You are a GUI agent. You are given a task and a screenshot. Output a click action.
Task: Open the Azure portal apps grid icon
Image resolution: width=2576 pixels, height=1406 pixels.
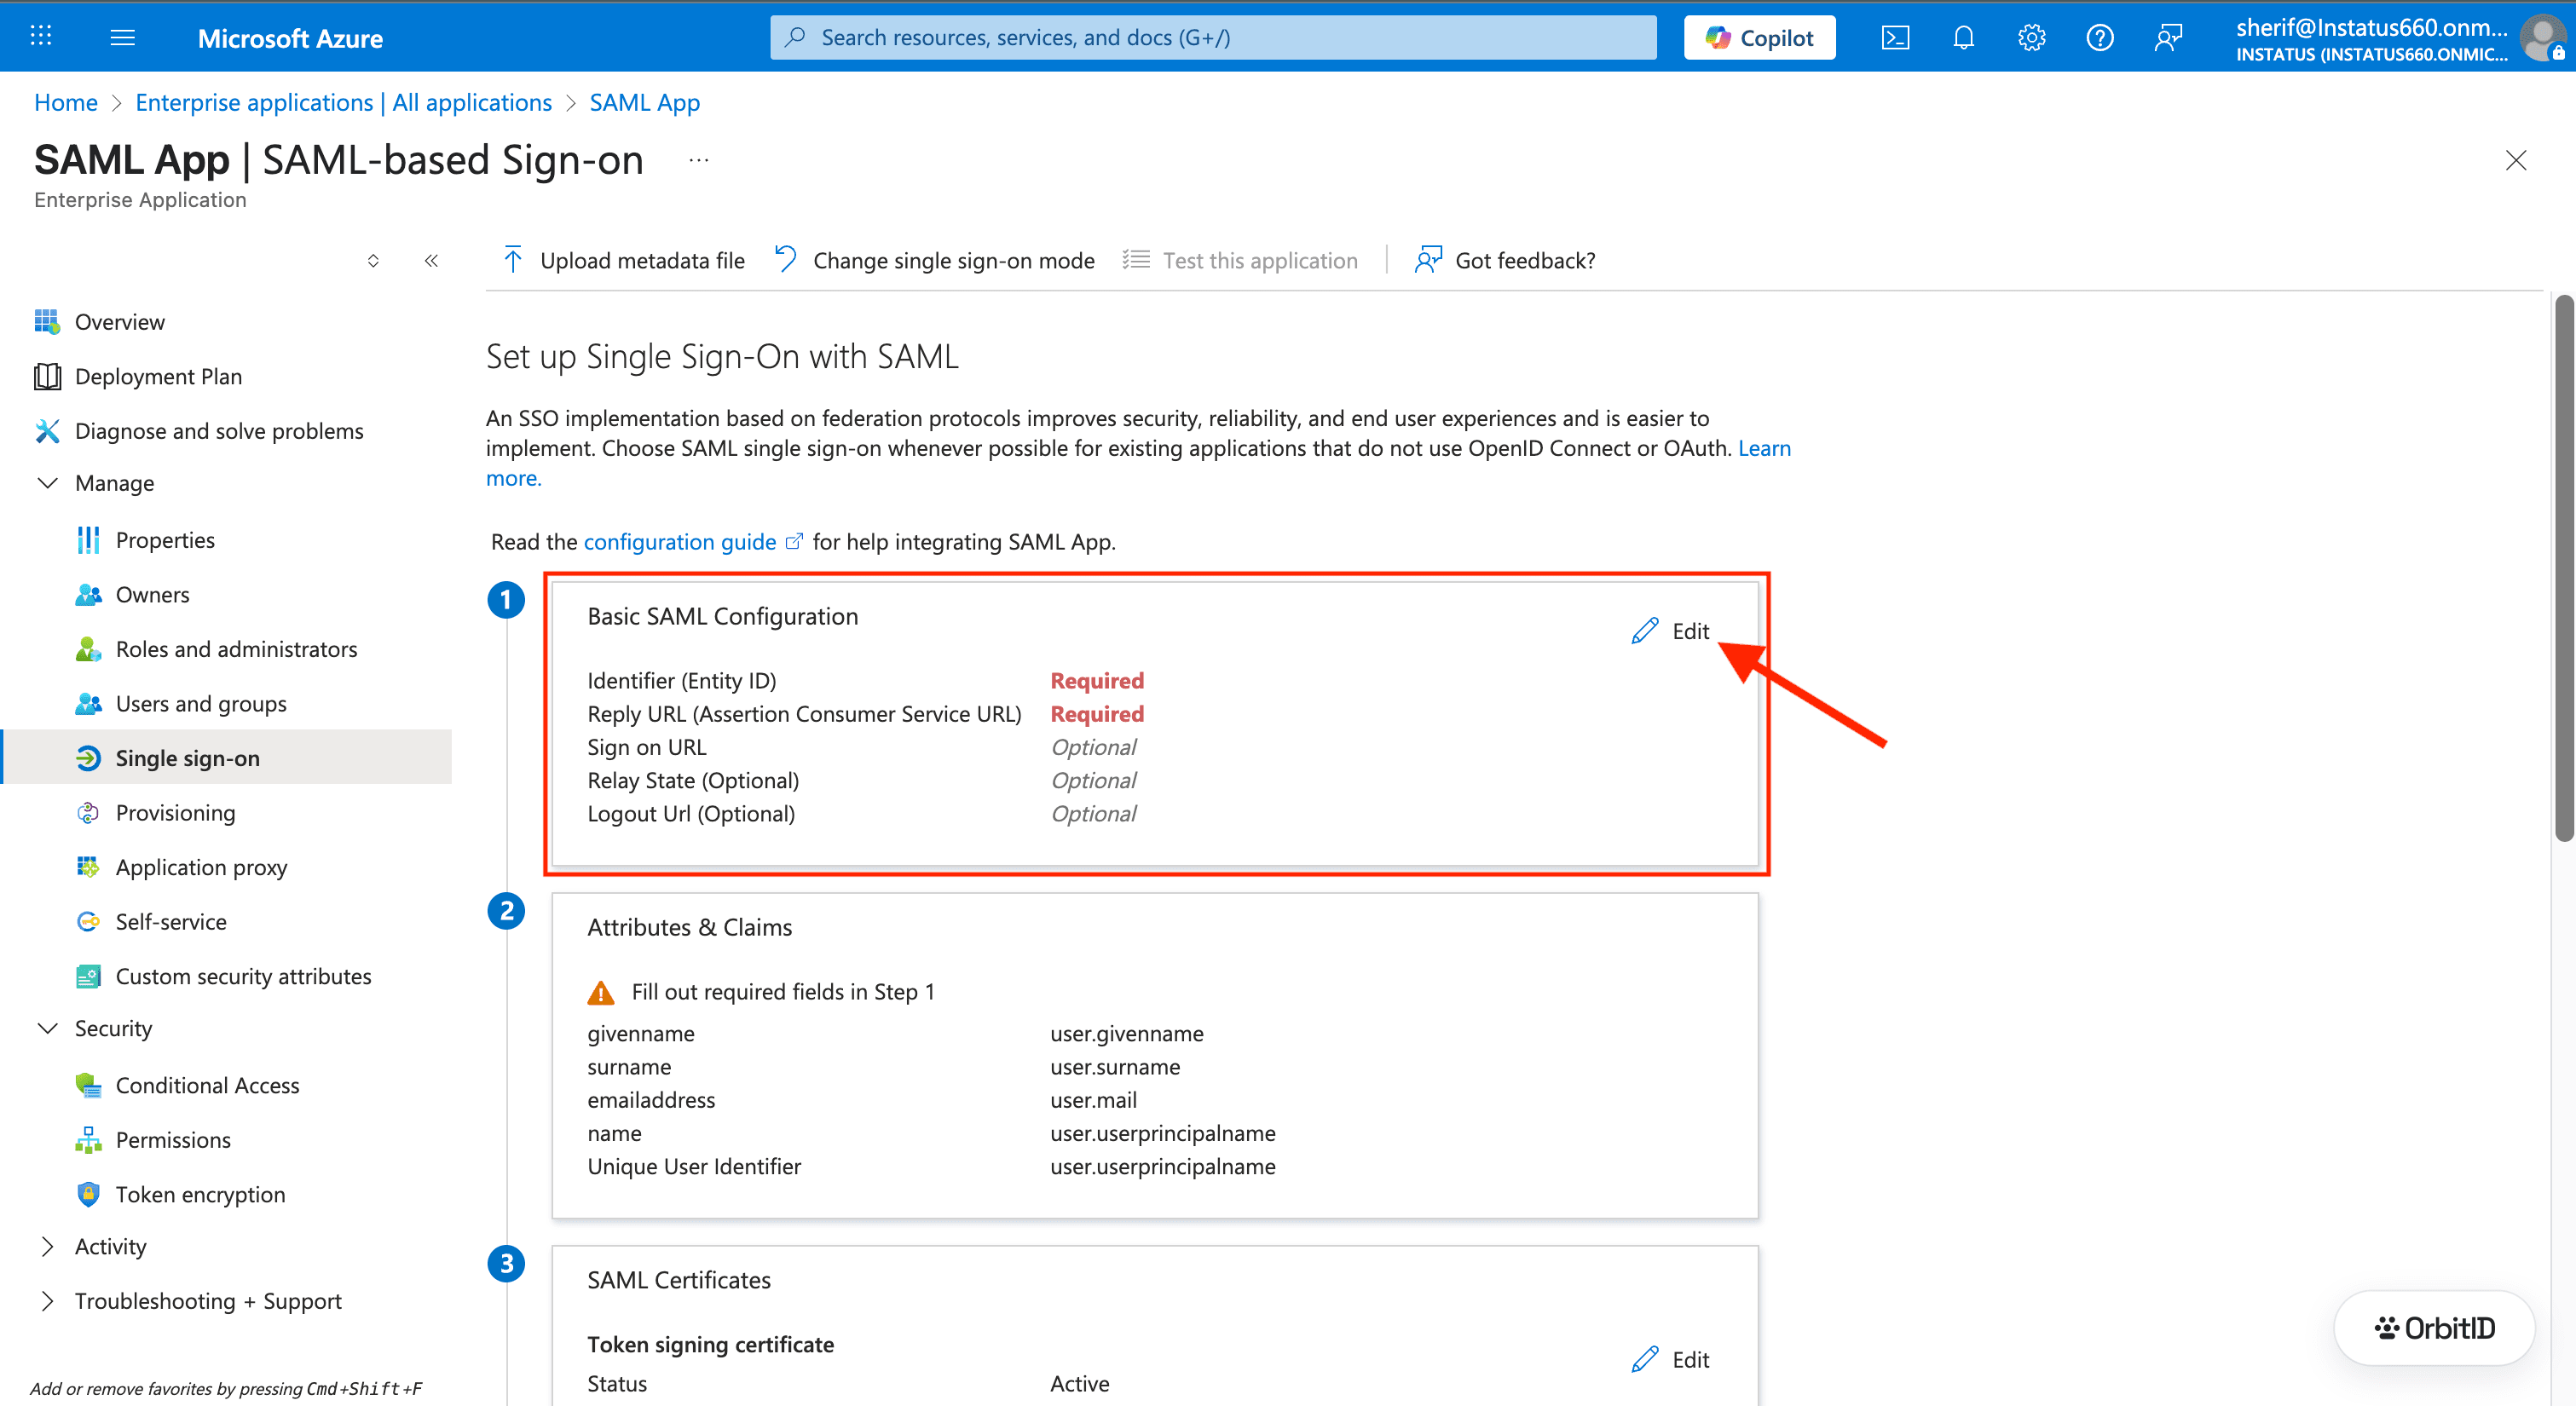tap(41, 37)
